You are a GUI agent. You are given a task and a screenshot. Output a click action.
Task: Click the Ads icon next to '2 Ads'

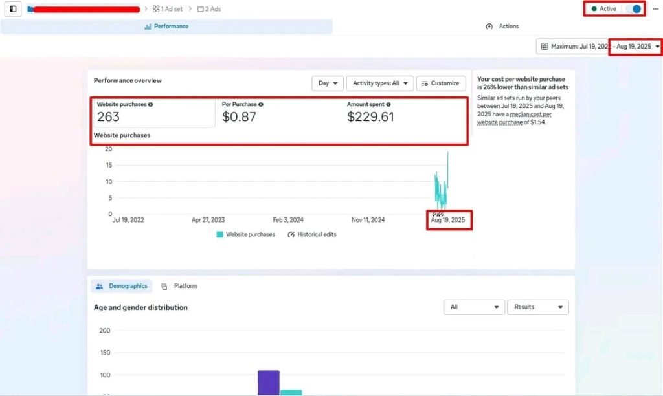click(200, 9)
